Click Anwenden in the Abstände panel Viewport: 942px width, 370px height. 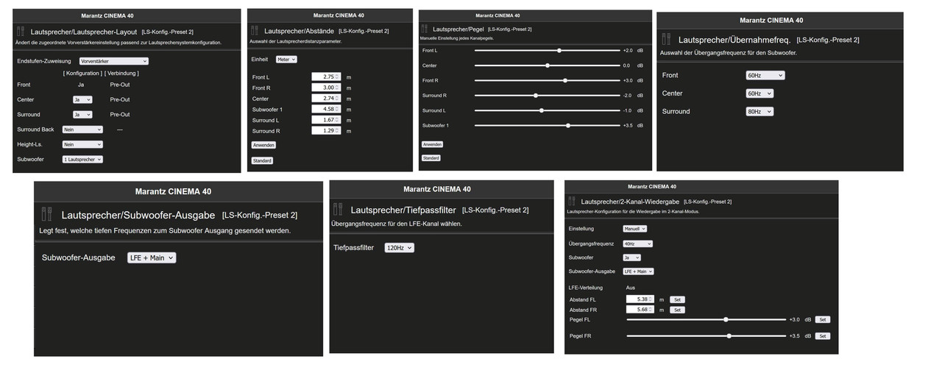click(263, 146)
